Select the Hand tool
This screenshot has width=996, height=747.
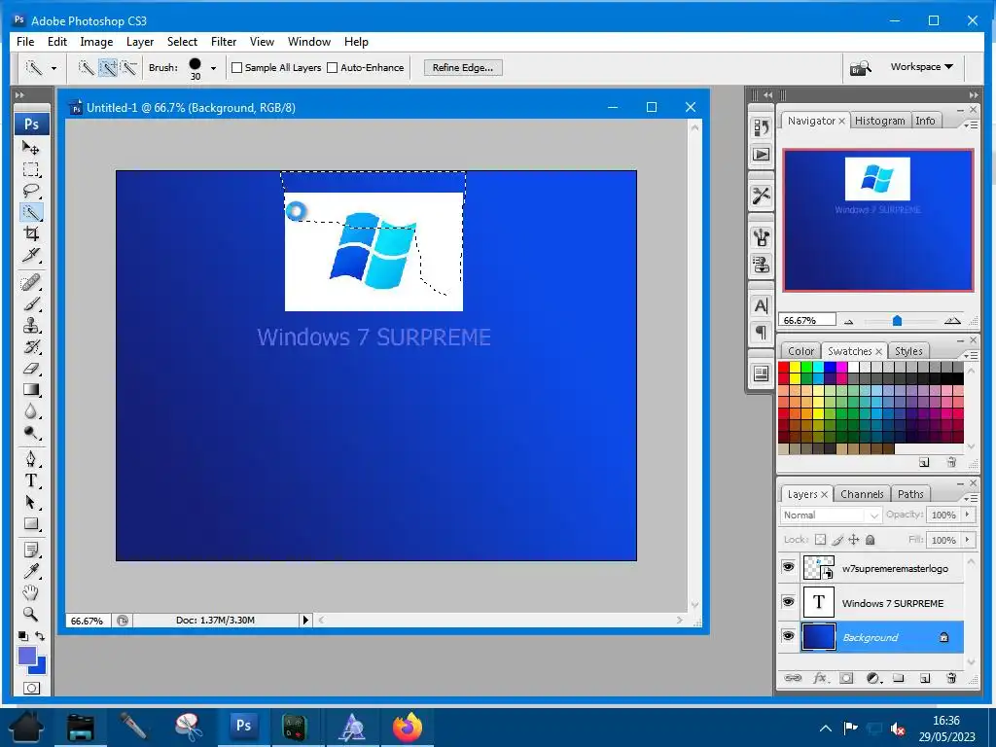30,592
